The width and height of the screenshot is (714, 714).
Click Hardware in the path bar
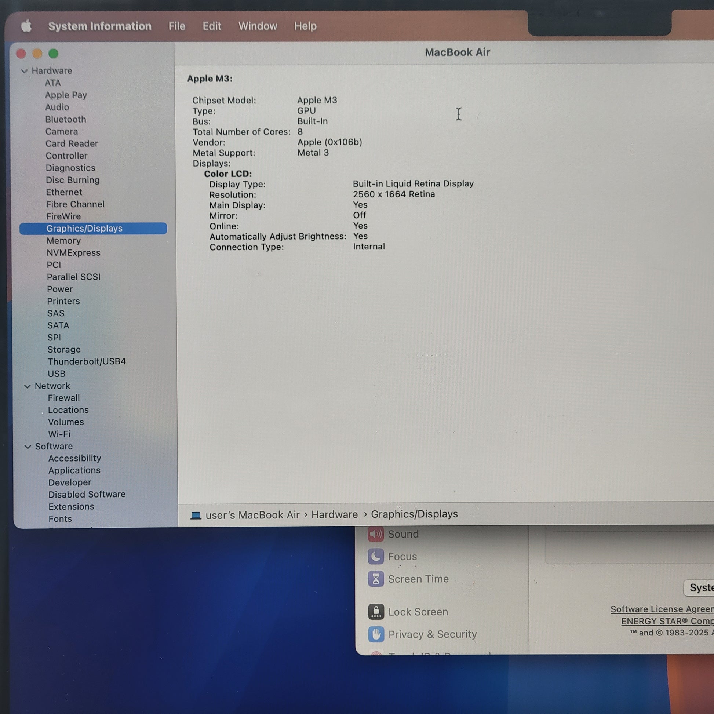[x=335, y=514]
